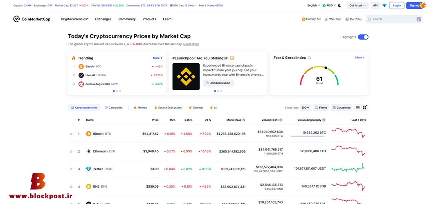Open the USD currency dropdown
Screen dimensions: 436x204
tap(329, 5)
